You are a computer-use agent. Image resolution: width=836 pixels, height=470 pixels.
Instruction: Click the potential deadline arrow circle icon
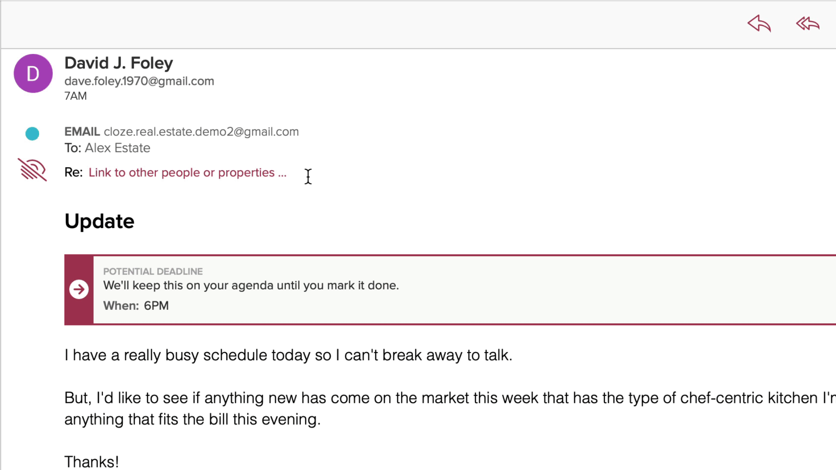79,289
